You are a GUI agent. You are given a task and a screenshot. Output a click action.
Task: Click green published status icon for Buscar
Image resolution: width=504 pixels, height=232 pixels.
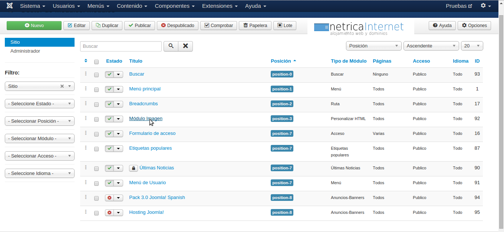pos(109,74)
